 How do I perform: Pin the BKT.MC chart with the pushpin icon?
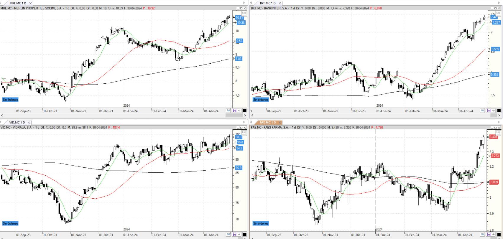click(494, 111)
